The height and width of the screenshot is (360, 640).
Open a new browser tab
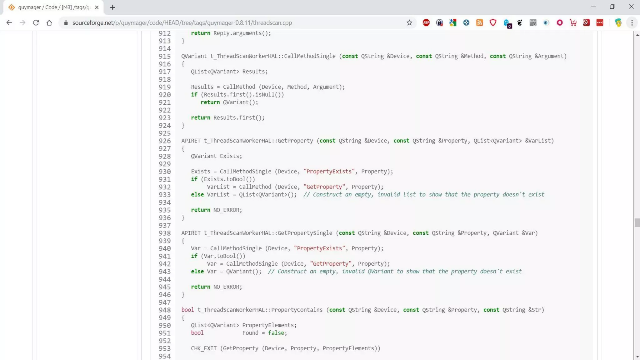click(112, 7)
